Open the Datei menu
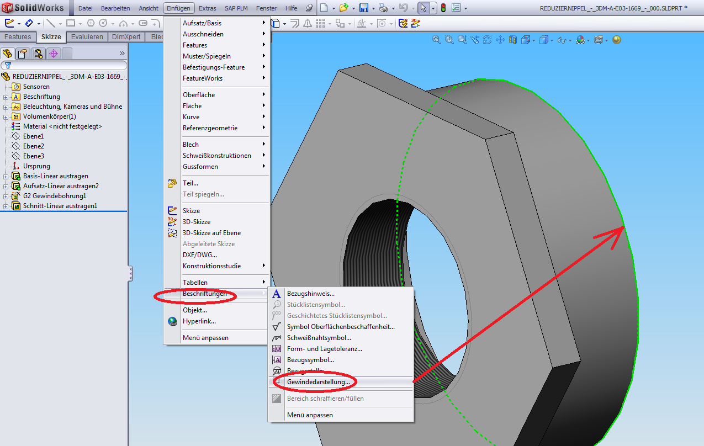 [86, 8]
